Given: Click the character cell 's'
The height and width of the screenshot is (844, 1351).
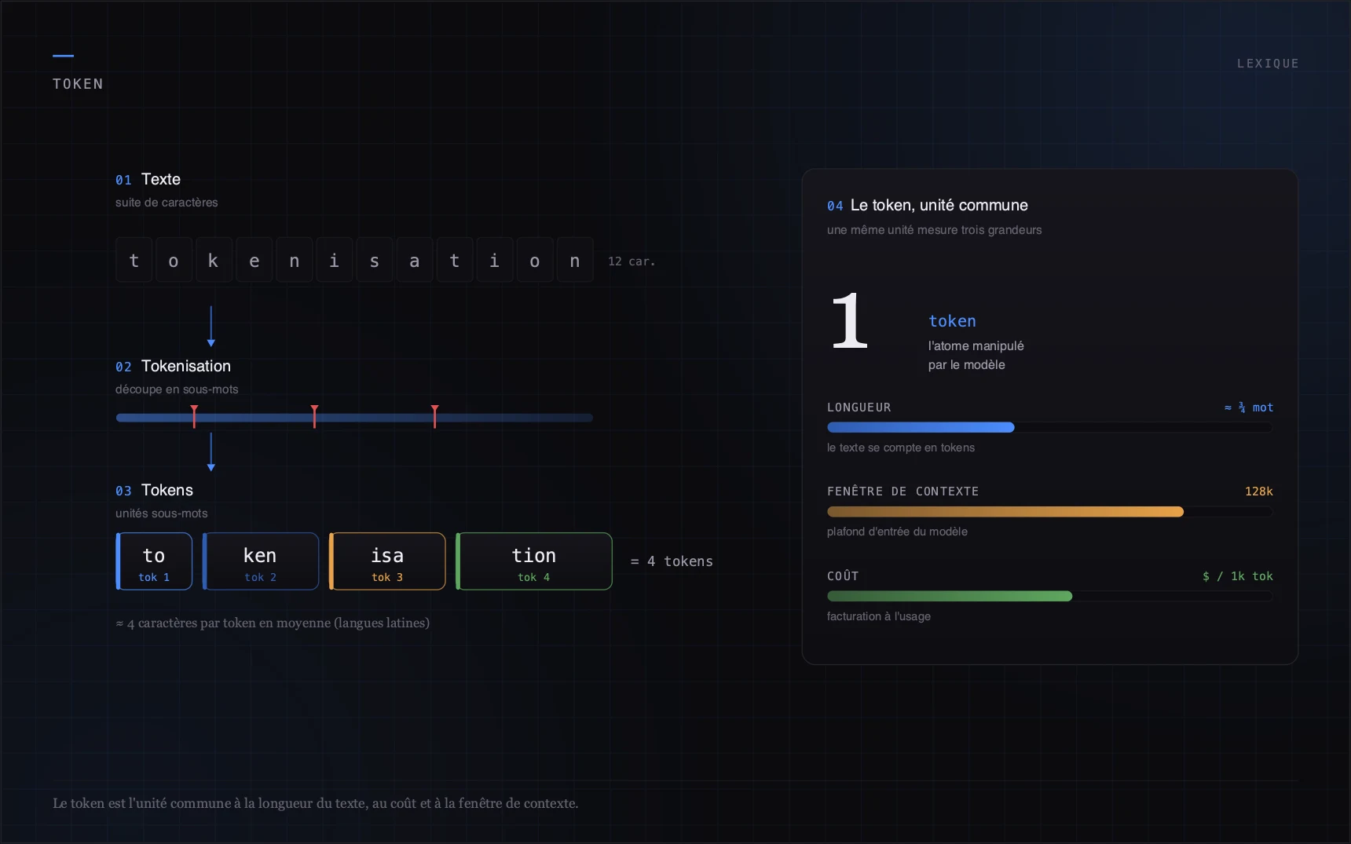Looking at the screenshot, I should [x=374, y=260].
